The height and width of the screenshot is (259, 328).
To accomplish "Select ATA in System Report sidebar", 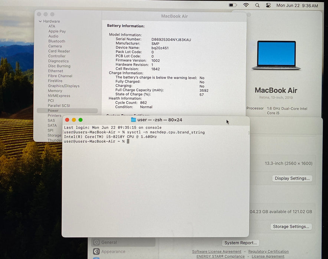I will 52,26.
